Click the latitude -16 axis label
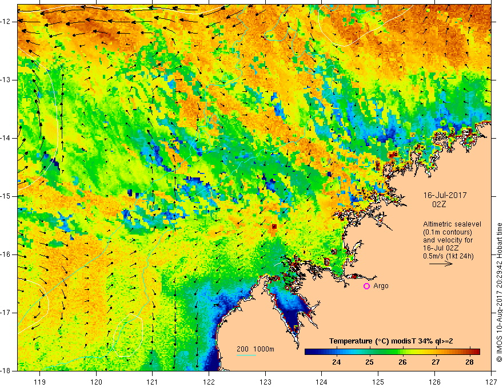Image resolution: width=503 pixels, height=388 pixels. (x=6, y=254)
